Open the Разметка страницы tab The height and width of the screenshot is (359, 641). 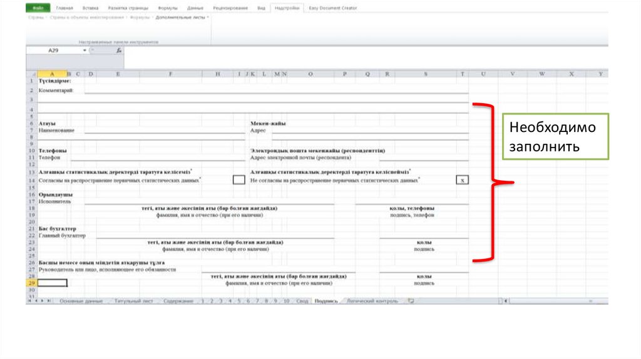tap(128, 8)
